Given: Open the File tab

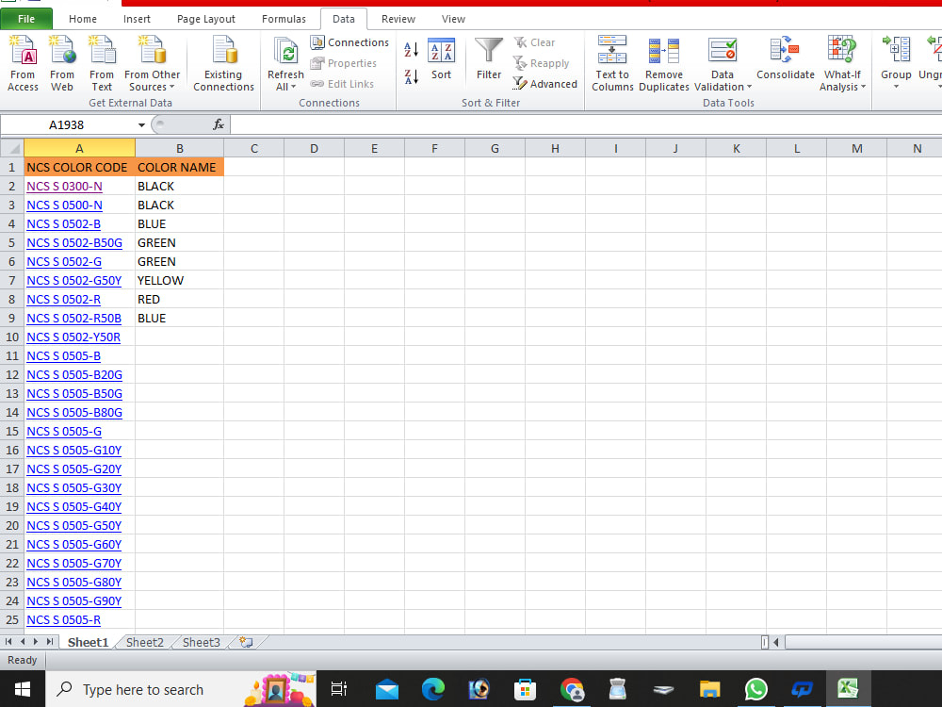Looking at the screenshot, I should [x=26, y=19].
